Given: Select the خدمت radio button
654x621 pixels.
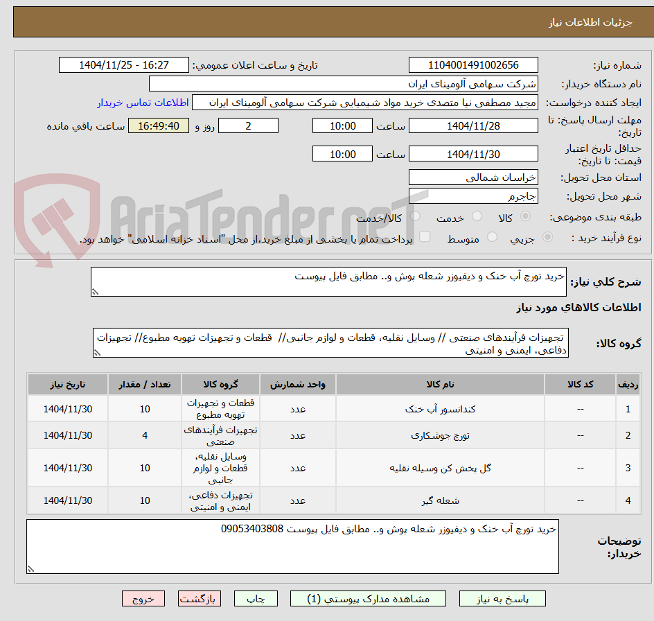Looking at the screenshot, I should pos(477,216).
